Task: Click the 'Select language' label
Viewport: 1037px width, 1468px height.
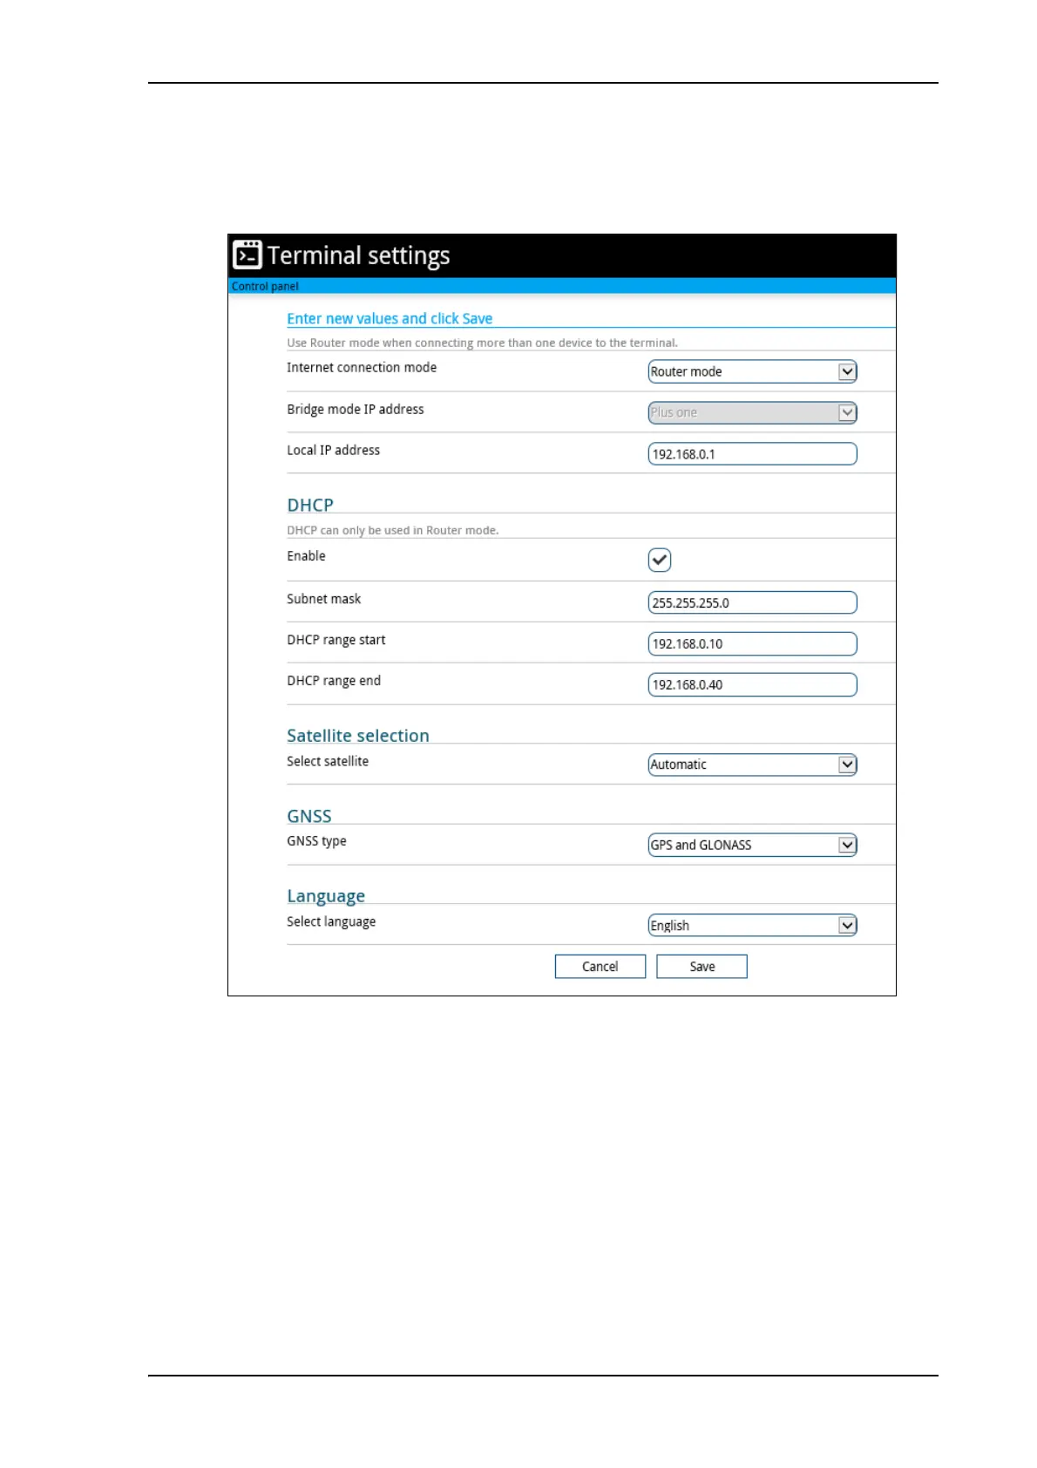Action: tap(331, 921)
